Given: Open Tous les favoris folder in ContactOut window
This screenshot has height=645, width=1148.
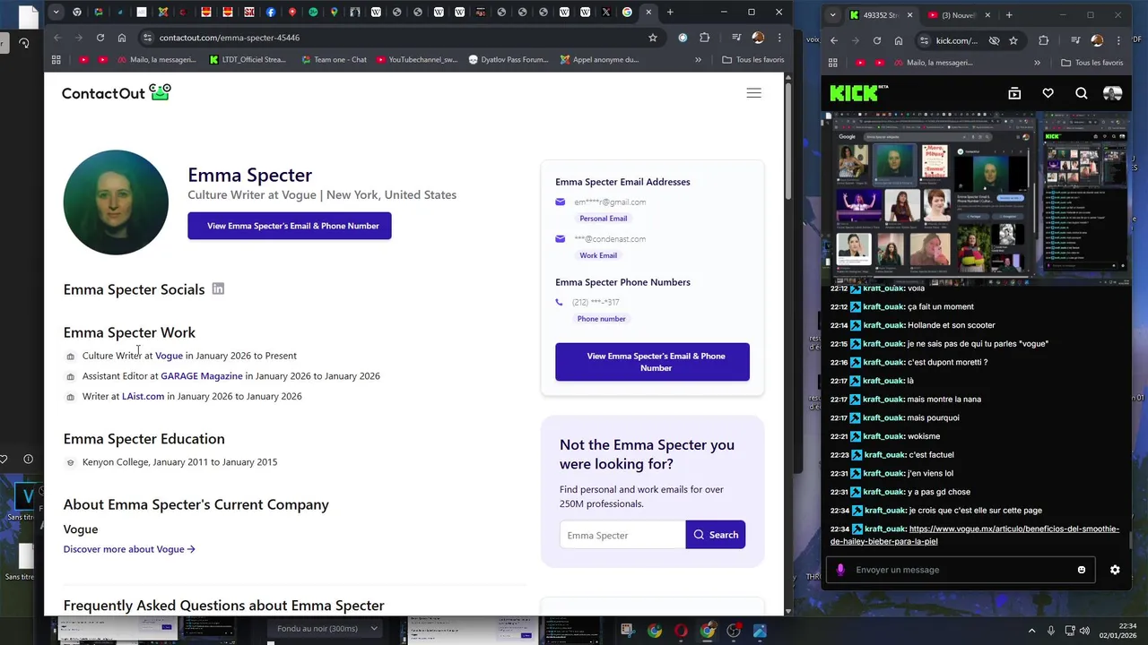Looking at the screenshot, I should click(752, 60).
